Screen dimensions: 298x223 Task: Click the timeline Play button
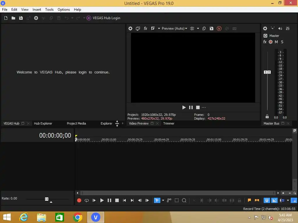click(102, 200)
